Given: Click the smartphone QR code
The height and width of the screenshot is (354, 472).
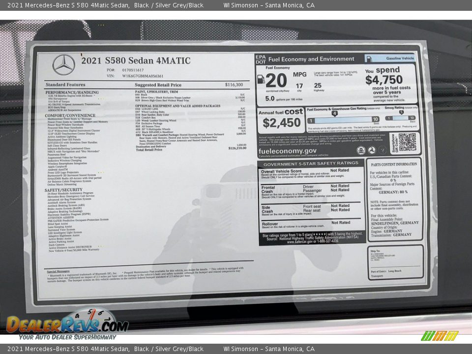Looking at the screenshot, I should pyautogui.click(x=407, y=143).
